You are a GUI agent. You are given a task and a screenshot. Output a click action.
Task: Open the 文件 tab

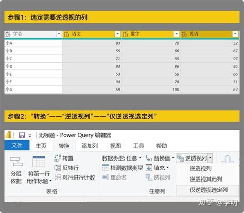17,145
